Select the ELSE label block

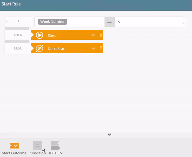click(x=18, y=48)
